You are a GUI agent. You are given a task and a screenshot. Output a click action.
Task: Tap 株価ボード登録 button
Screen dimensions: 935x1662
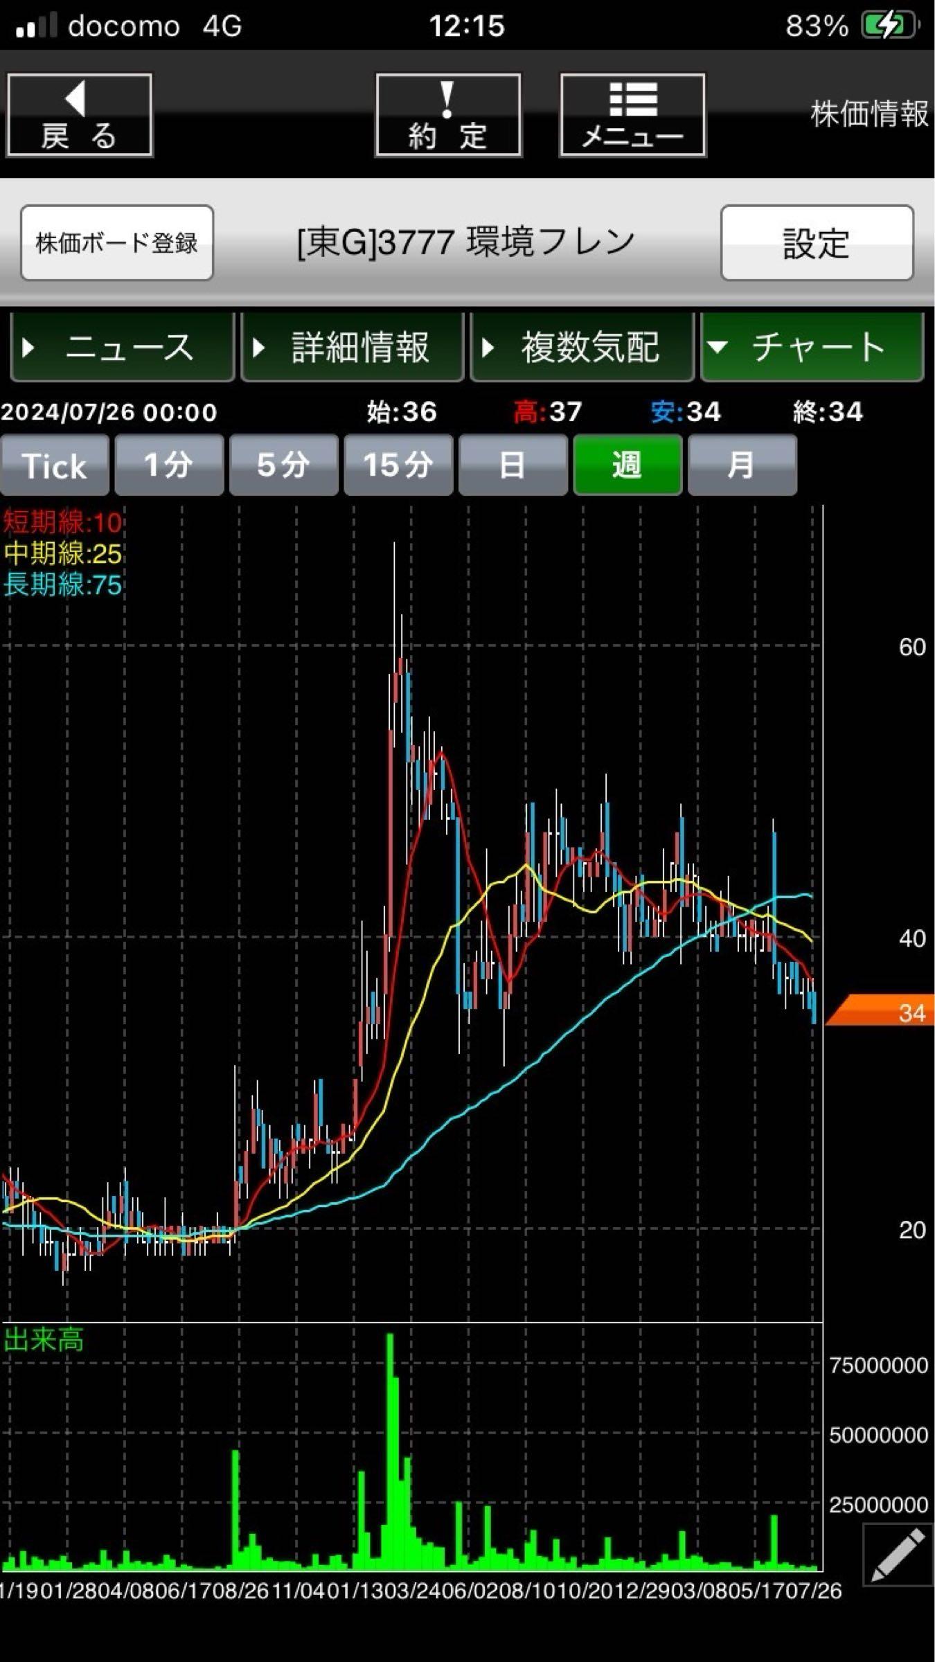pyautogui.click(x=117, y=243)
